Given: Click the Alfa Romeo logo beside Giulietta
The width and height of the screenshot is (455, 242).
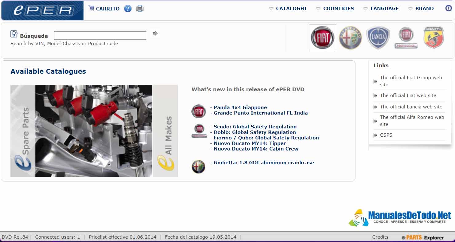Looking at the screenshot, I should point(198,166).
